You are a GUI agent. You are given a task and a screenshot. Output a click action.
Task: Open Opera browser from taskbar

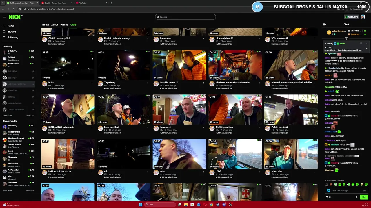point(205,205)
